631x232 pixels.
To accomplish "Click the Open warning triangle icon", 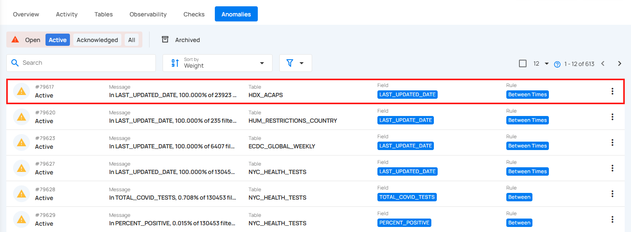I will click(x=16, y=40).
